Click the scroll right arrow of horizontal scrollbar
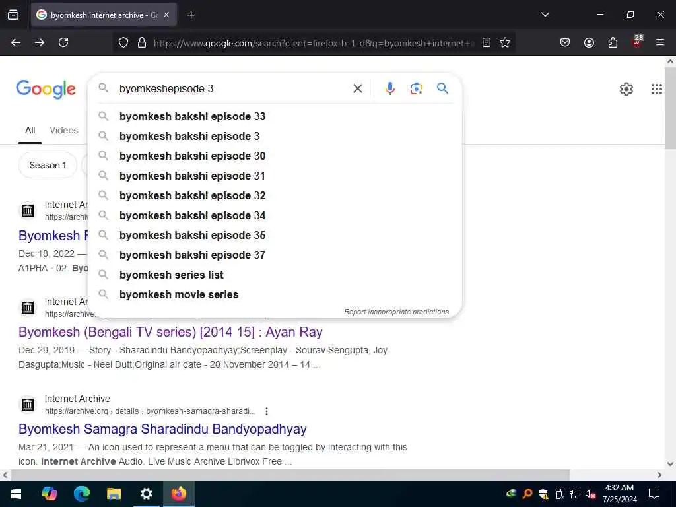The image size is (676, 507). 659,475
